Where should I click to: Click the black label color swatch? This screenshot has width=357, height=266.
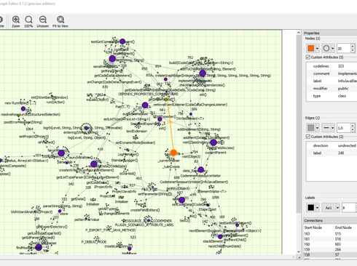pos(311,208)
